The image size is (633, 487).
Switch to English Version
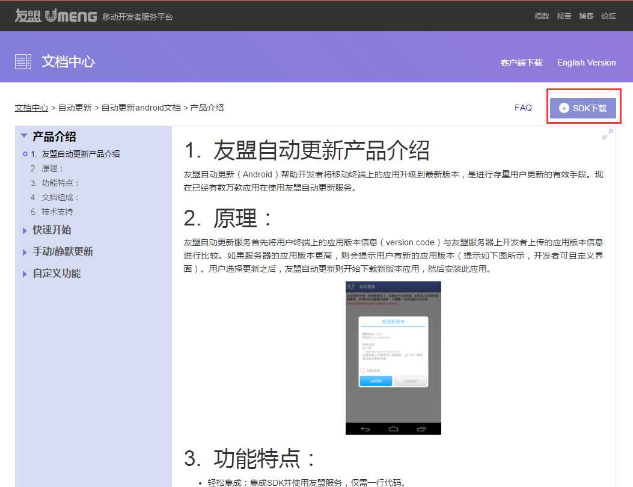coord(587,63)
